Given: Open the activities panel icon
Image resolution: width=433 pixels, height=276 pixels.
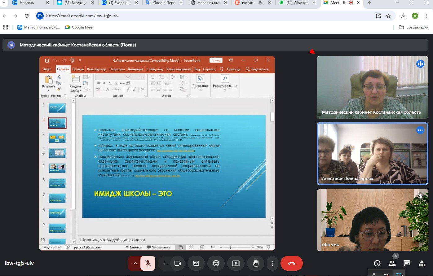Looking at the screenshot, I should point(422,263).
